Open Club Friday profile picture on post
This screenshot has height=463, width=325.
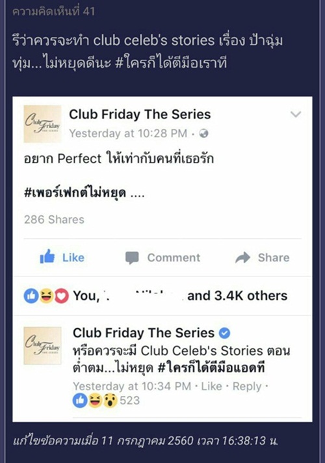point(42,124)
